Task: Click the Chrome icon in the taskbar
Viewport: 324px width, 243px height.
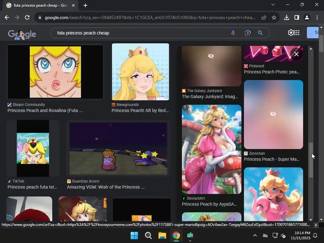Action: point(176,235)
